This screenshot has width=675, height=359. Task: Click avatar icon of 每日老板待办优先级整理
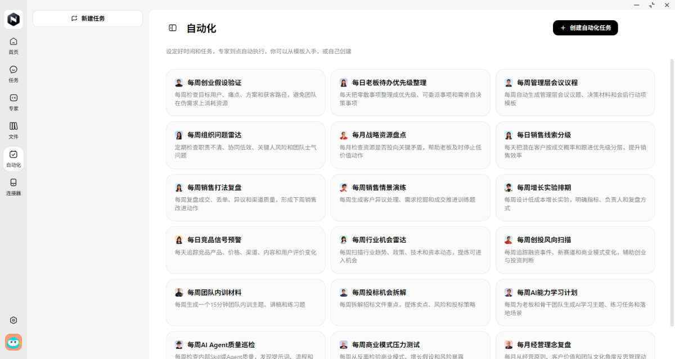coord(344,83)
